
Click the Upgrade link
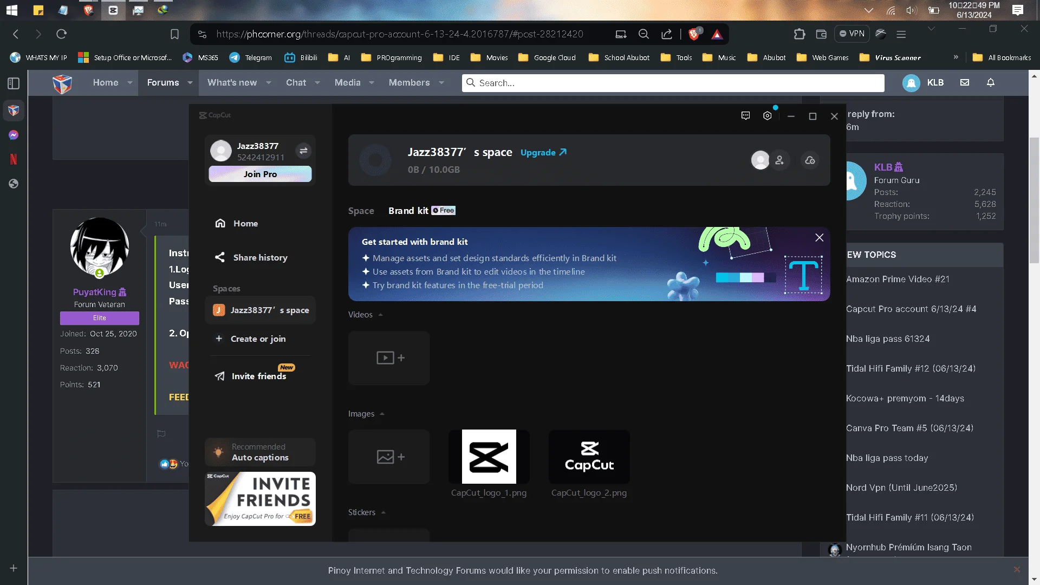pyautogui.click(x=543, y=153)
